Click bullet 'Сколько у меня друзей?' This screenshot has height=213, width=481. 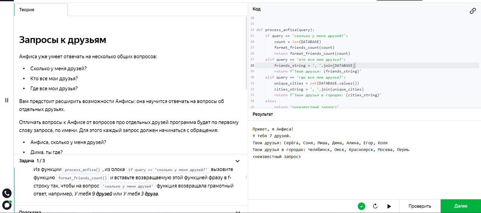(x=59, y=68)
